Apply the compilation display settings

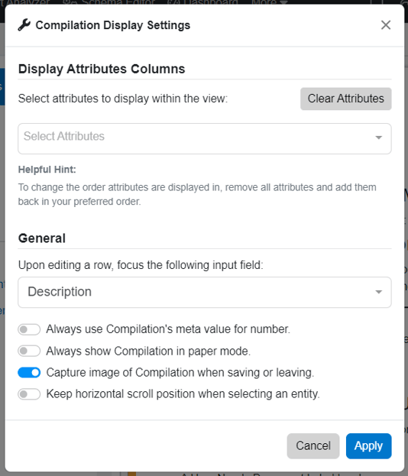(368, 446)
